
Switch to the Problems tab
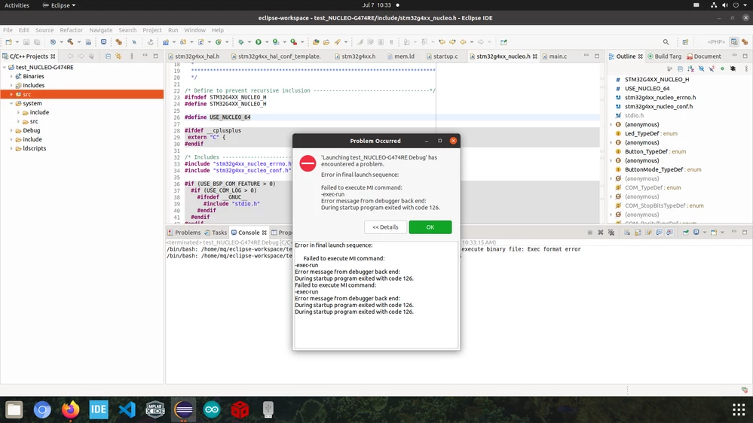(184, 233)
